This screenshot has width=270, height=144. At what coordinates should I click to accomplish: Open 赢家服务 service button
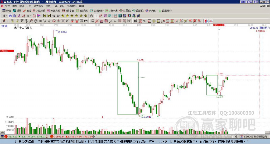(x=165, y=11)
